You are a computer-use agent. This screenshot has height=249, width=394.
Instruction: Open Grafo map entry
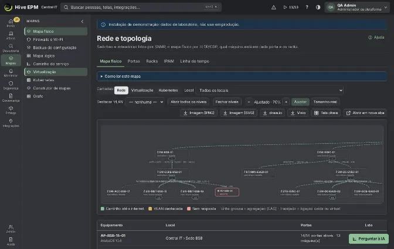coord(56,96)
